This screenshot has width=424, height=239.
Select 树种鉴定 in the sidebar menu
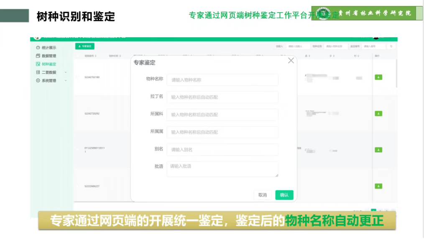pos(49,64)
